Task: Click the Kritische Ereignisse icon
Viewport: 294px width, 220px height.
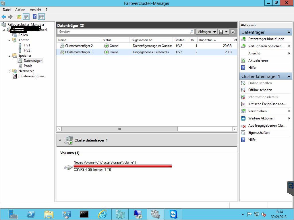Action: point(243,104)
